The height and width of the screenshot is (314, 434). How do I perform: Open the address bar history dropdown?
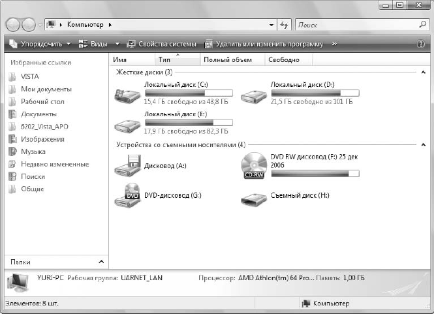click(x=271, y=25)
